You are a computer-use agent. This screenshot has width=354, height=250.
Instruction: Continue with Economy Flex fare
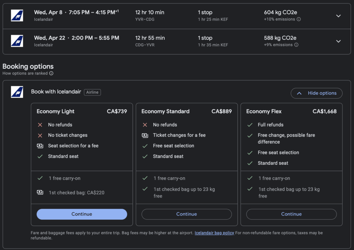[291, 214]
